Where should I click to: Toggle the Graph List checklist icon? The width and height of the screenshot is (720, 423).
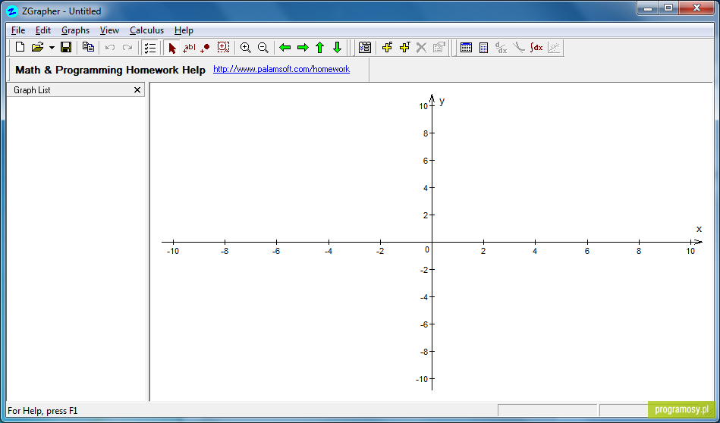(x=149, y=48)
